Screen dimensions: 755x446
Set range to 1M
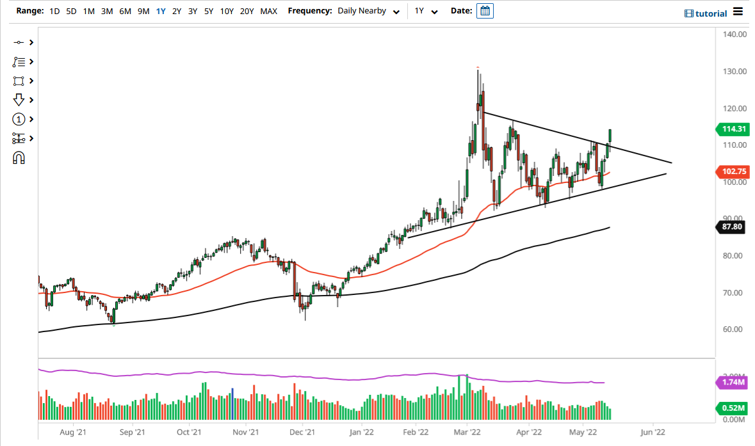pyautogui.click(x=88, y=11)
